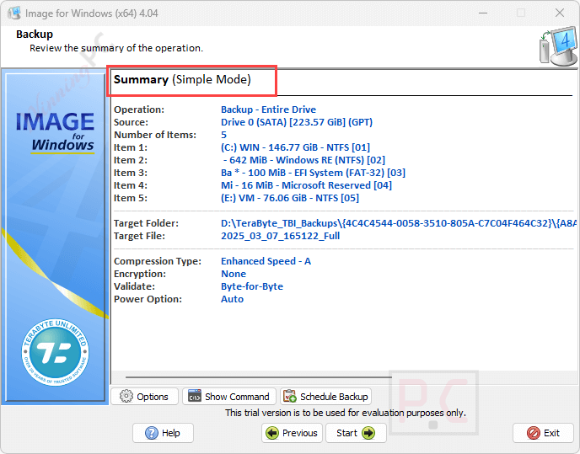Click the 'Operation:' label
This screenshot has height=454, width=580.
[x=139, y=109]
